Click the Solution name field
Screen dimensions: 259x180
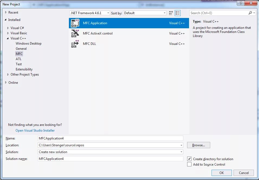pos(110,159)
